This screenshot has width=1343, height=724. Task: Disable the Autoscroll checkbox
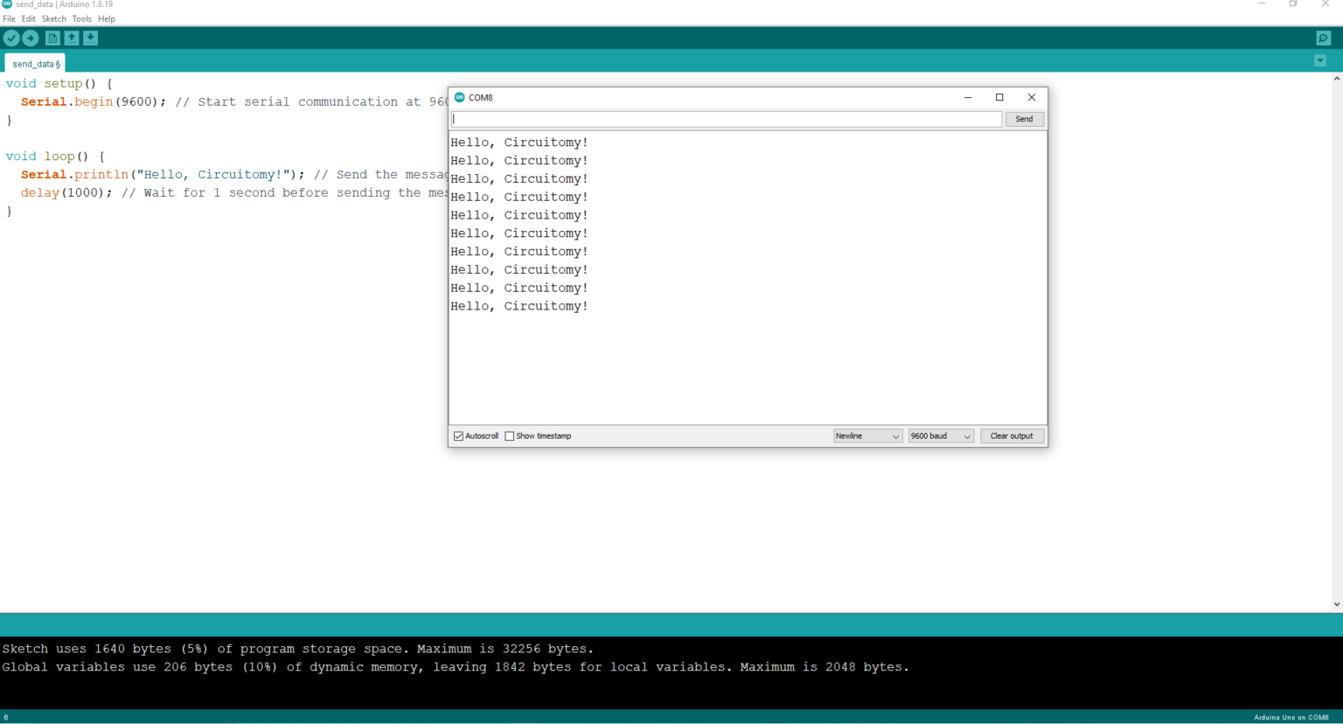click(459, 435)
